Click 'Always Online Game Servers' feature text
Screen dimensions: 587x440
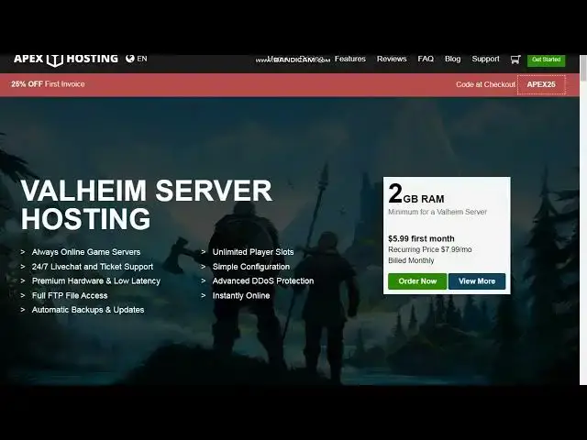(x=86, y=252)
